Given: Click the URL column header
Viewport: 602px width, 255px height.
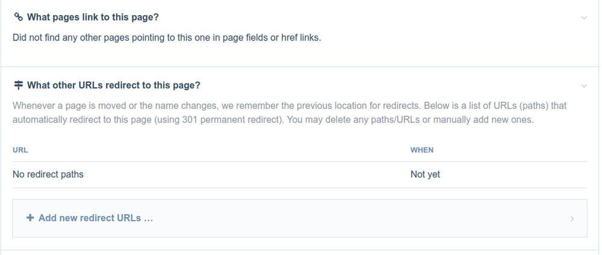Looking at the screenshot, I should [x=20, y=150].
